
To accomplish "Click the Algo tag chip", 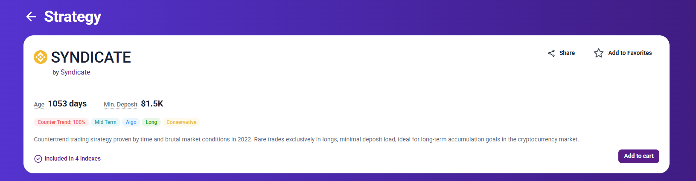I will 131,122.
